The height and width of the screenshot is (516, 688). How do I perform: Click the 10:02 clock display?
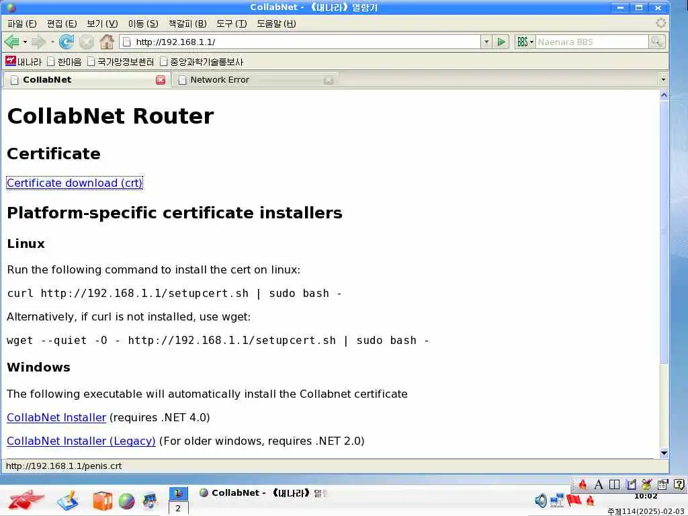point(646,497)
